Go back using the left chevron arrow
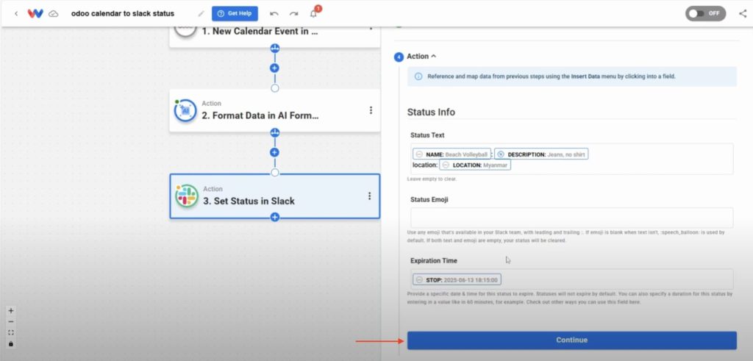This screenshot has height=361, width=753. click(x=16, y=13)
